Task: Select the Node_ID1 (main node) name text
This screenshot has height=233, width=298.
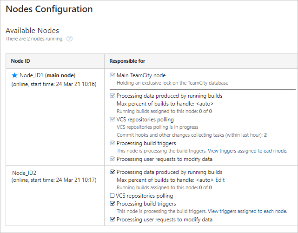Action: pos(47,75)
